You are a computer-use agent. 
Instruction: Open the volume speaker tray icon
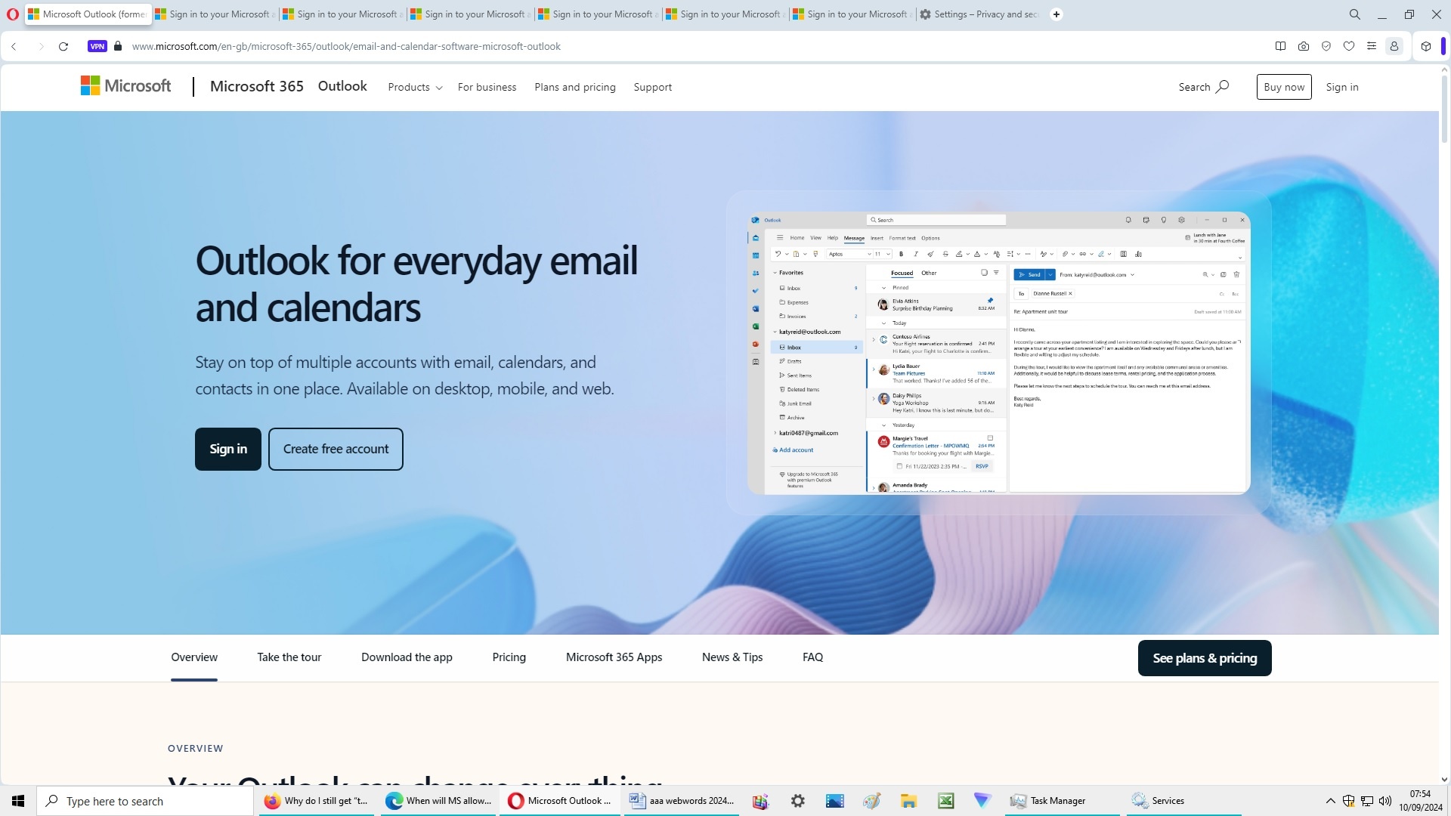coord(1385,801)
